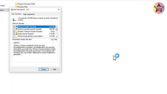Cancel with İptal button
The width and height of the screenshot is (167, 94).
coord(55,69)
